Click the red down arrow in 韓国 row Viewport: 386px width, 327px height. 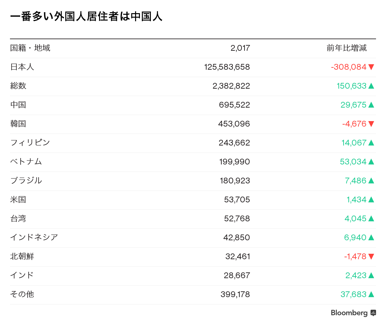[x=371, y=124]
